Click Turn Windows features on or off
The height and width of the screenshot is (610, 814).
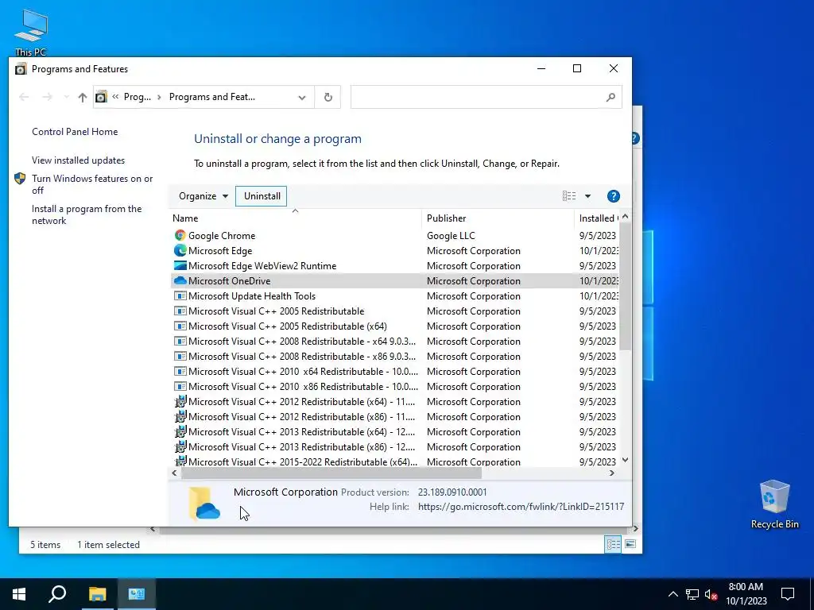pyautogui.click(x=92, y=184)
